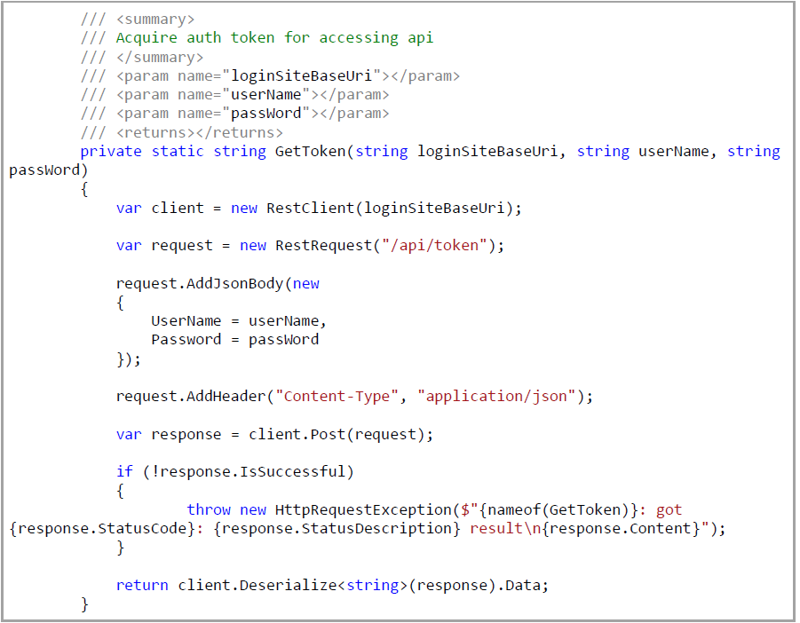Screen dimensions: 800x623
Task: Click the Password property assignment line
Action: (x=234, y=339)
